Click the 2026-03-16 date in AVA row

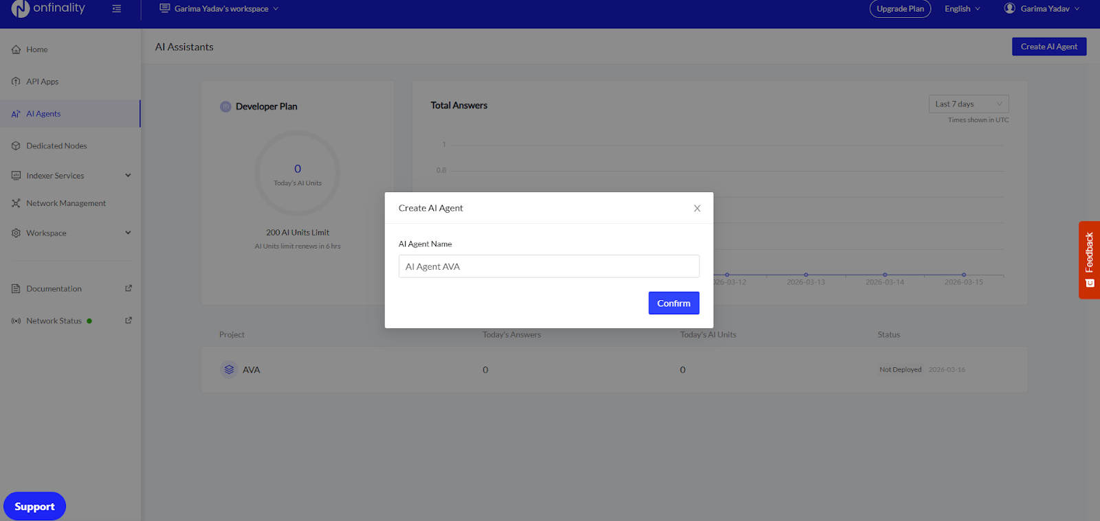[x=947, y=369]
